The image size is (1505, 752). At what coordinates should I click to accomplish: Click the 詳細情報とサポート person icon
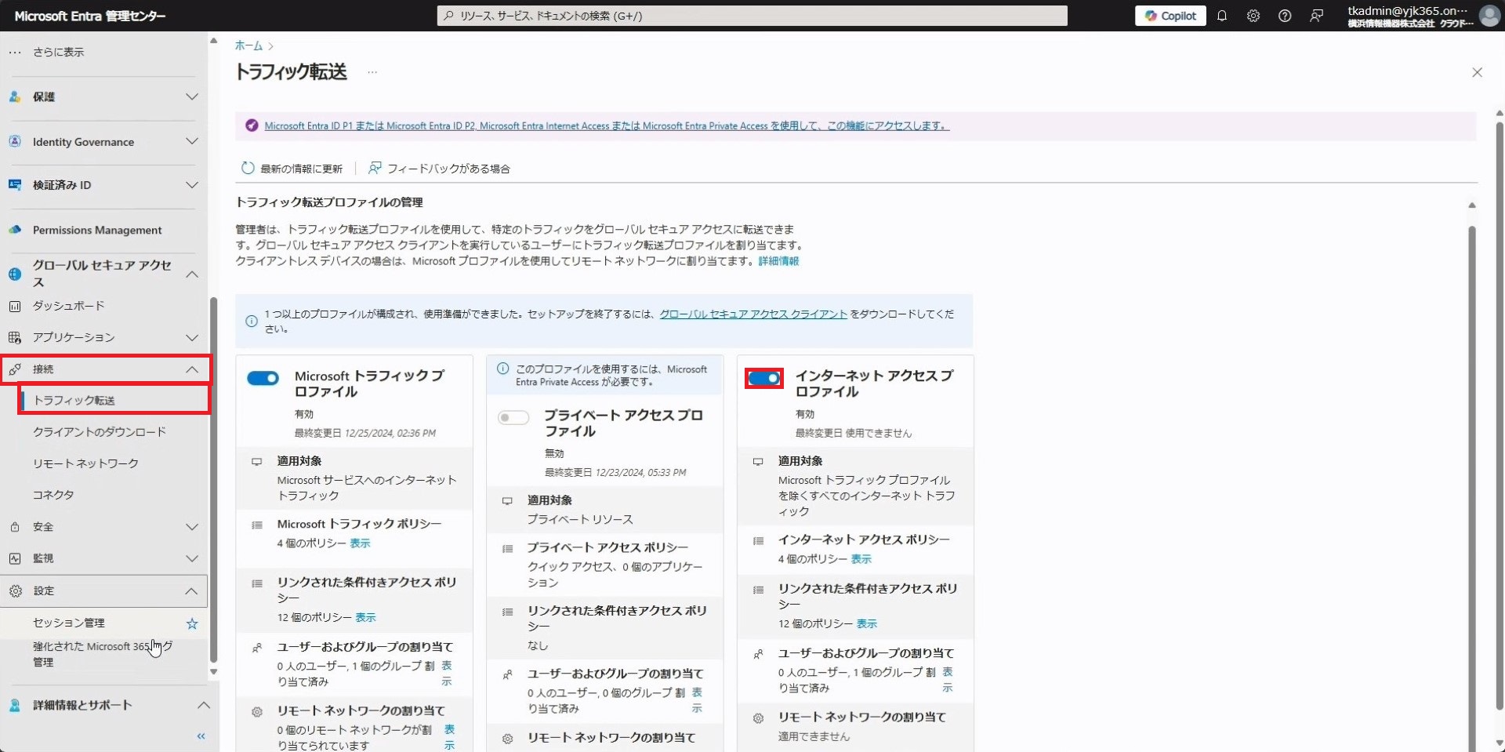click(15, 706)
